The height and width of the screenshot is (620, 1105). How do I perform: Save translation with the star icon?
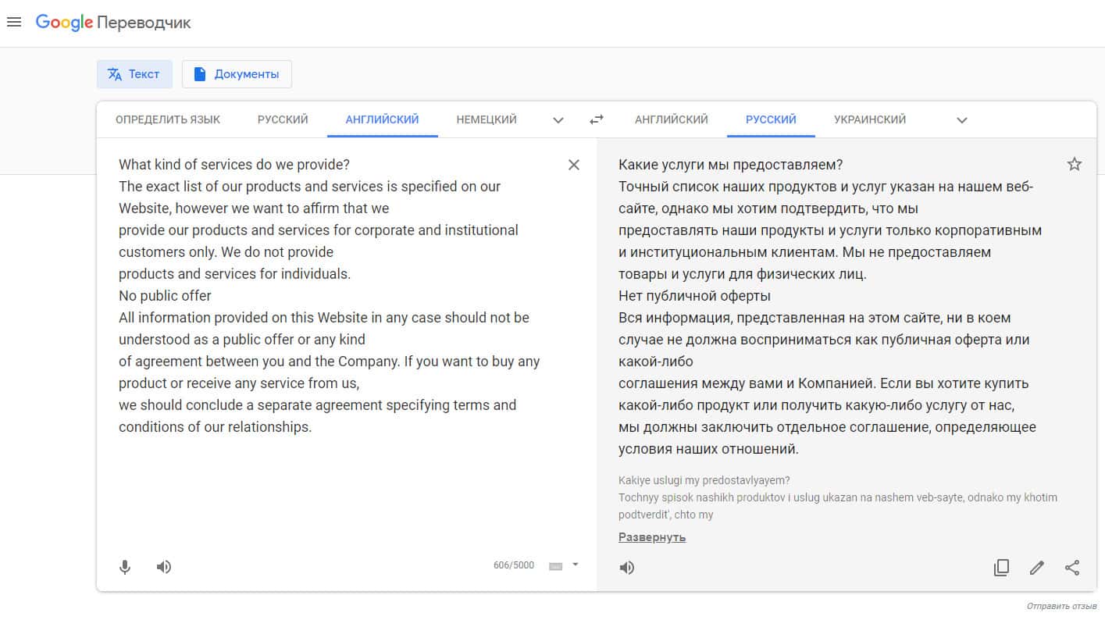1075,164
